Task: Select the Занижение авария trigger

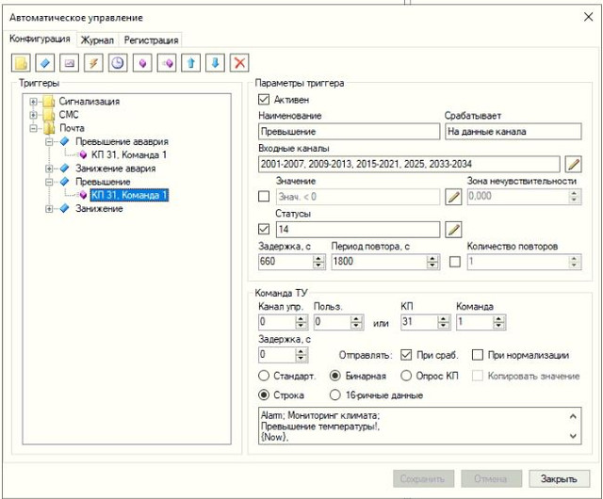Action: click(x=115, y=169)
